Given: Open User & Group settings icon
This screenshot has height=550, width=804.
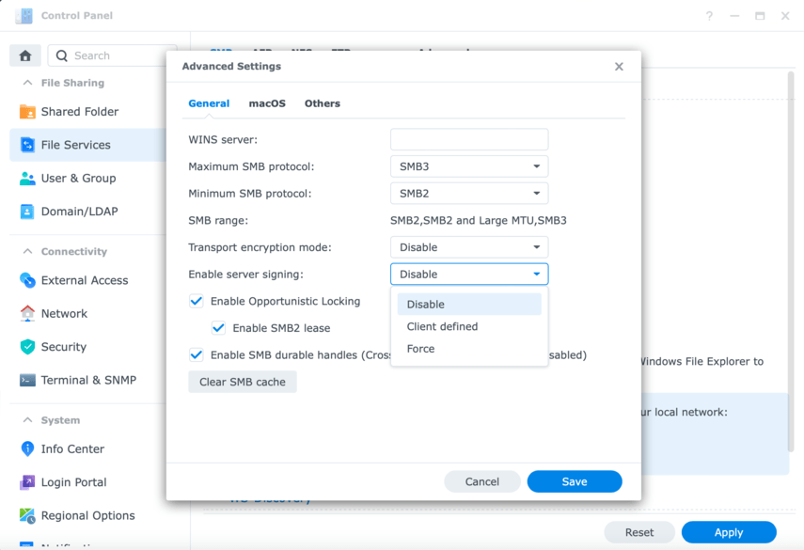Looking at the screenshot, I should pyautogui.click(x=27, y=178).
